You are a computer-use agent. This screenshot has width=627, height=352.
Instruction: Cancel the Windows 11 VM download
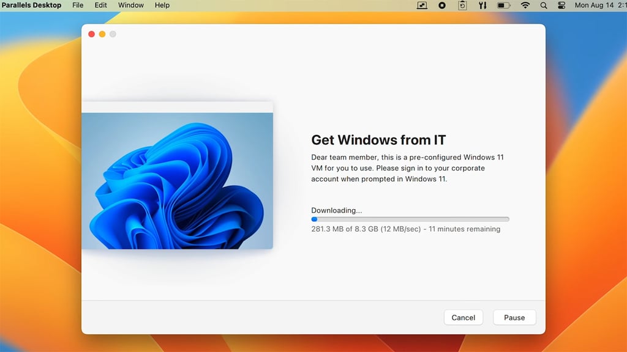pyautogui.click(x=464, y=317)
